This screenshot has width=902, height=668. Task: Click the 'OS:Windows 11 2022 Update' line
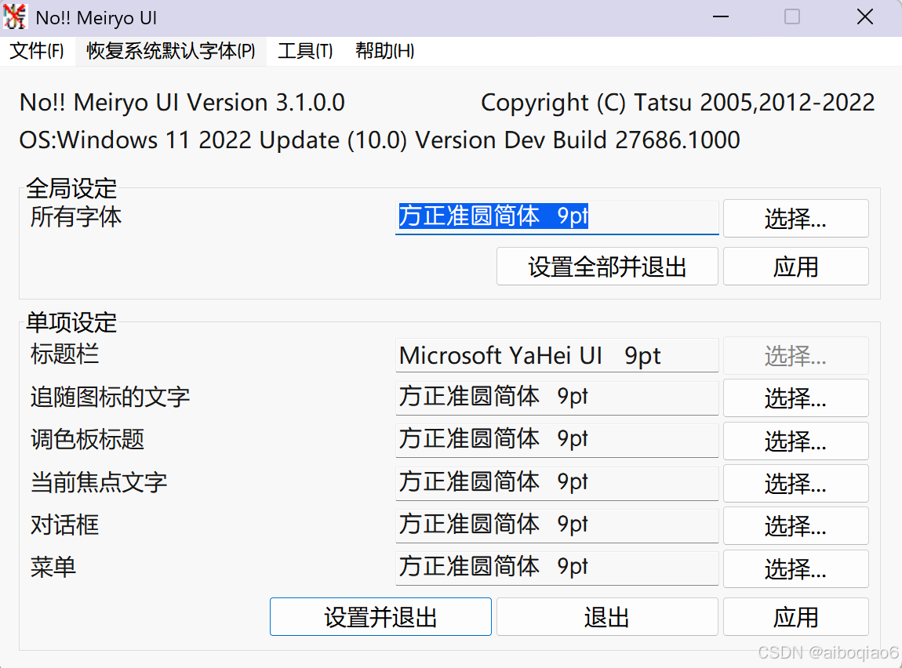pyautogui.click(x=380, y=140)
